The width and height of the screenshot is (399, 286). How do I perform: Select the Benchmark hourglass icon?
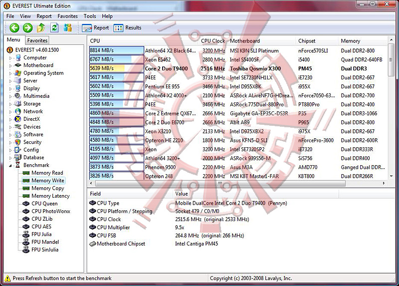coord(18,165)
